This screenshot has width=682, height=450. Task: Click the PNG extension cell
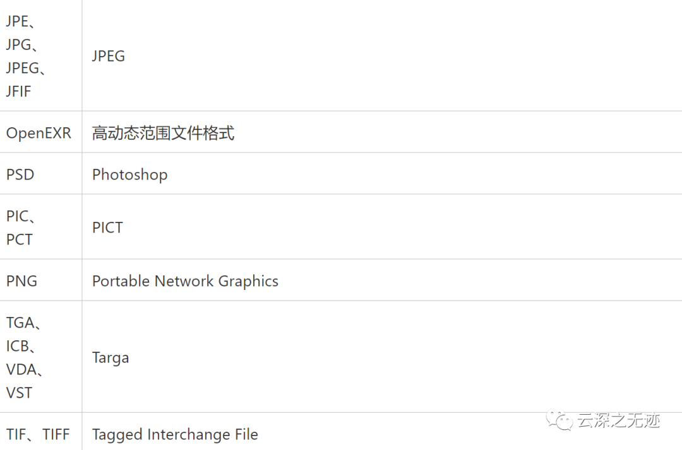click(41, 280)
